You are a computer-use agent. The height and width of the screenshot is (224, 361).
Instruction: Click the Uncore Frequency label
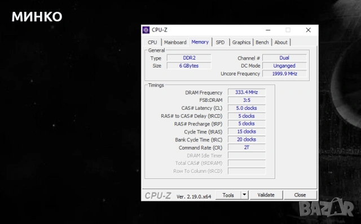[x=240, y=74]
